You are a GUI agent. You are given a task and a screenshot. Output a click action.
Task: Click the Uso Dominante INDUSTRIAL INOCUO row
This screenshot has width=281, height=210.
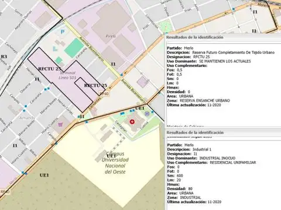201,158
